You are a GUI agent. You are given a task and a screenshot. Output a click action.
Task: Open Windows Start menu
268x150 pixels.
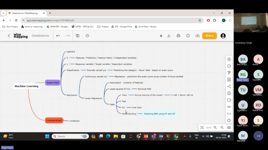(47, 136)
